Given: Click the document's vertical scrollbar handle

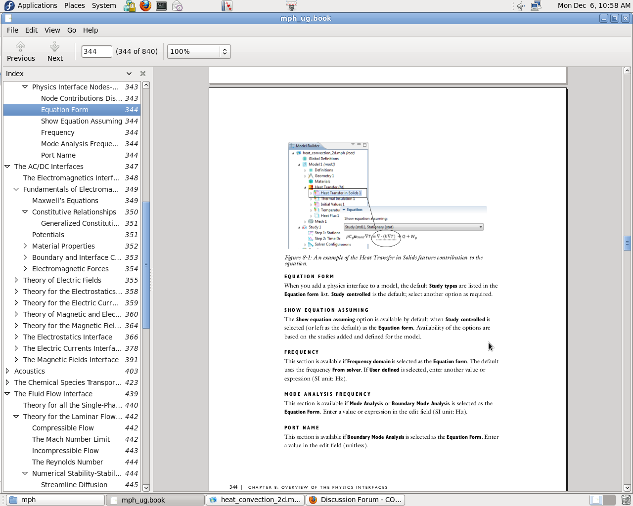Looking at the screenshot, I should (x=627, y=243).
